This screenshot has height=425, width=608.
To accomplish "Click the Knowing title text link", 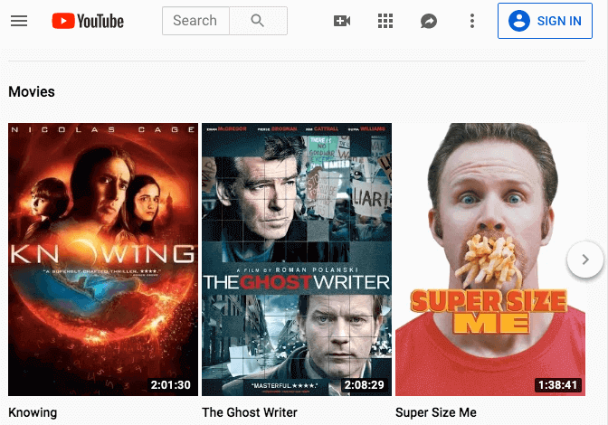I will [x=33, y=412].
